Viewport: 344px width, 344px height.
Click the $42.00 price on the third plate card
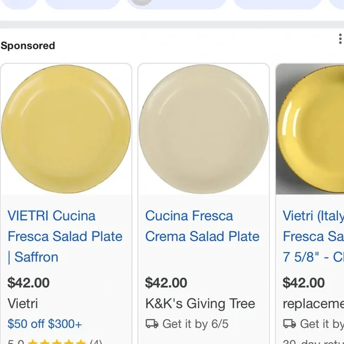(304, 282)
